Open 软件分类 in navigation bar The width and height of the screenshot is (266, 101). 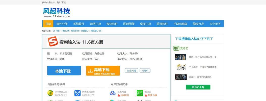[x=62, y=24]
